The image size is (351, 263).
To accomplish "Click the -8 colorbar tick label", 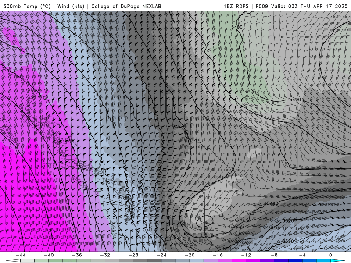I will 275,255.
